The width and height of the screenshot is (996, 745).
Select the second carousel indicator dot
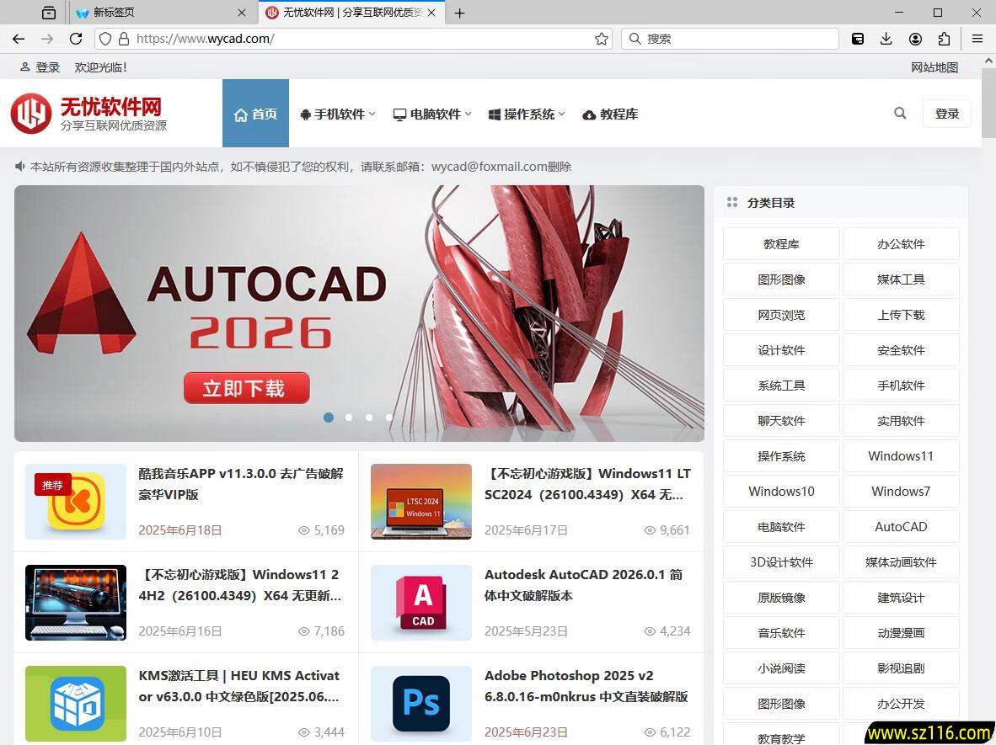(349, 418)
